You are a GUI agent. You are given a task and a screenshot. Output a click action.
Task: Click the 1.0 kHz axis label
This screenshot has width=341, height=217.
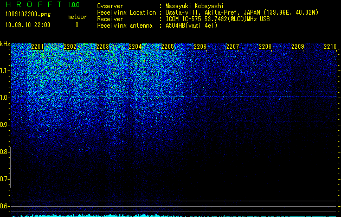5,98
